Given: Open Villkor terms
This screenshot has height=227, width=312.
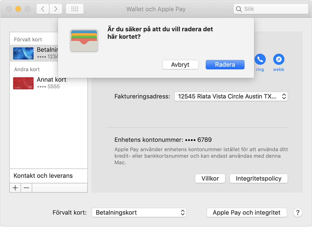Looking at the screenshot, I should click(x=210, y=178).
